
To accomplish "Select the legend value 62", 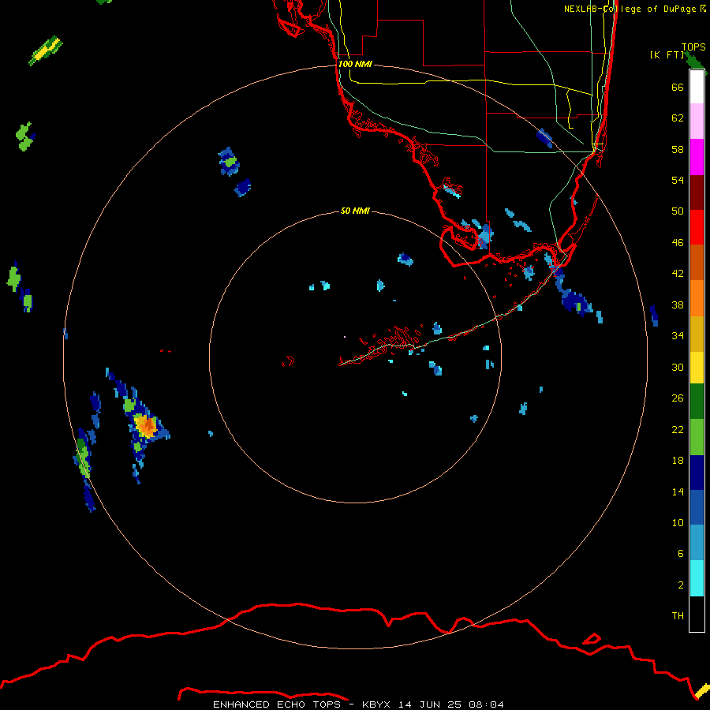I will click(x=678, y=118).
